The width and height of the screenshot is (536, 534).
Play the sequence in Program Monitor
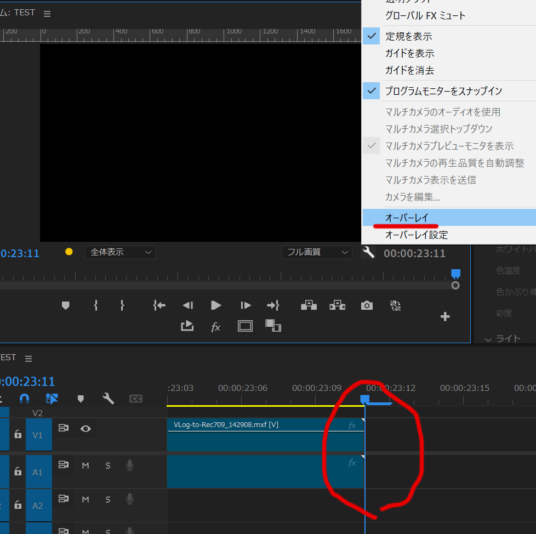216,305
